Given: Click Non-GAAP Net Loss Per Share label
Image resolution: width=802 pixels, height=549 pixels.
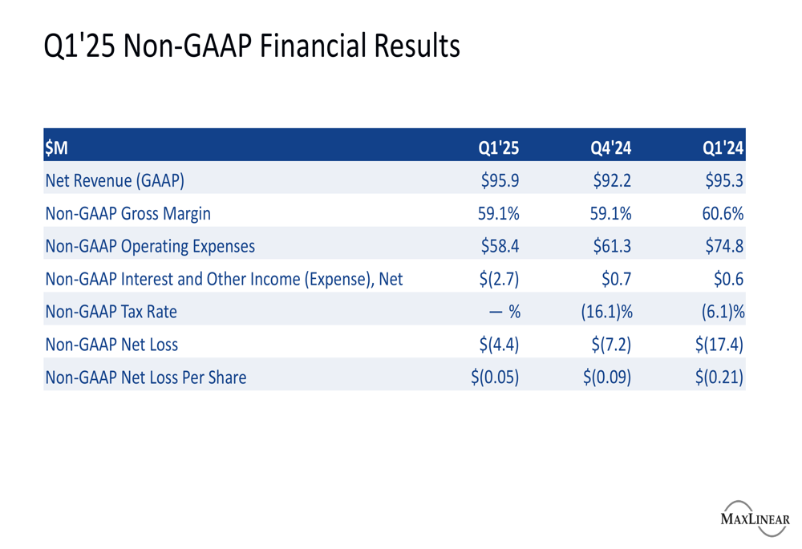Looking at the screenshot, I should click(146, 377).
